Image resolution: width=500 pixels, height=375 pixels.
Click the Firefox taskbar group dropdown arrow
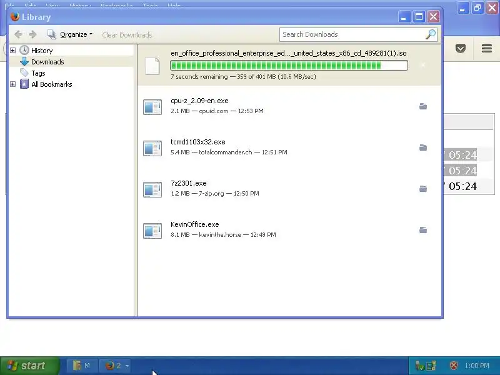127,366
